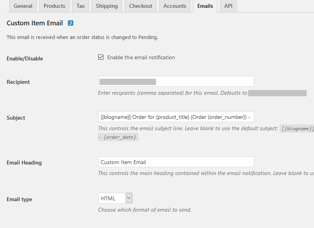Click the Email Heading input field

[176, 162]
